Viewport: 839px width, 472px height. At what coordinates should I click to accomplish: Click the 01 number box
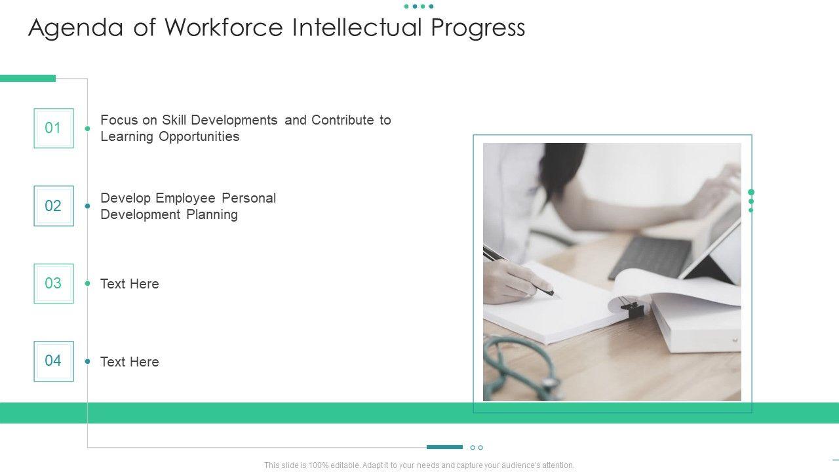point(54,128)
